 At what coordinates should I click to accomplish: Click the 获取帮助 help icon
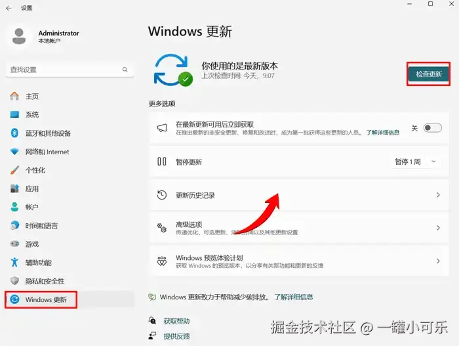click(x=152, y=320)
